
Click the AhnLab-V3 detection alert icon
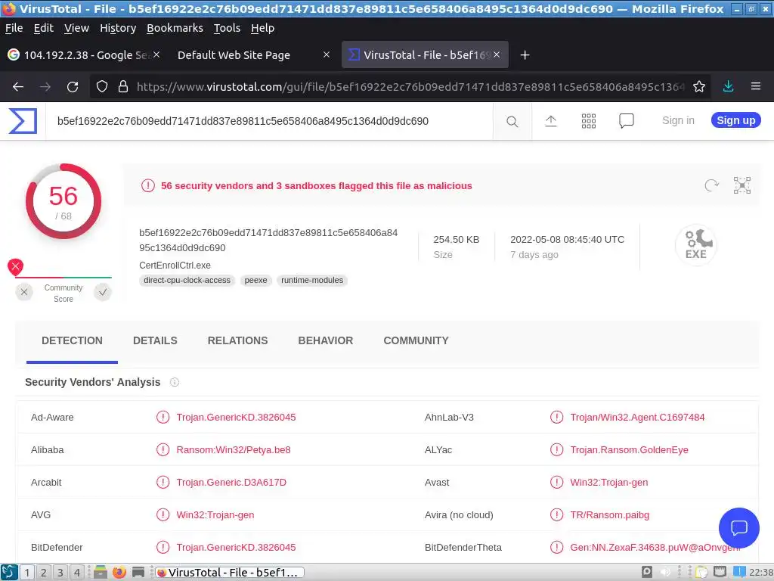pos(556,417)
